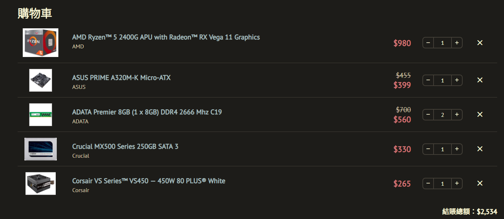Decrease Crucial MX500 quantity with minus
The width and height of the screenshot is (504, 219).
pyautogui.click(x=428, y=149)
